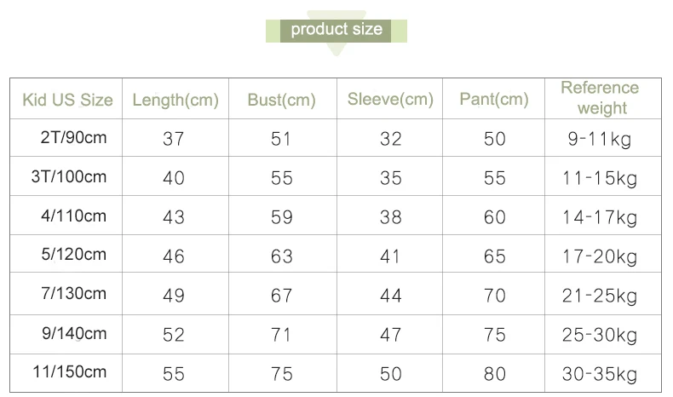Click the bust value 63 cell
673x397 pixels.
pyautogui.click(x=282, y=256)
